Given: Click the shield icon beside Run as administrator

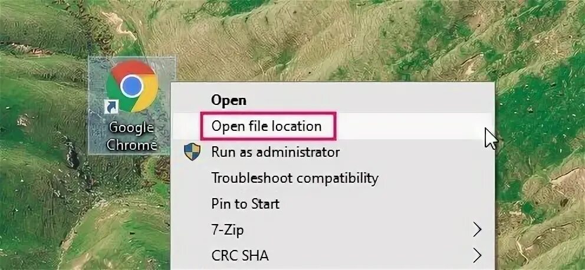Looking at the screenshot, I should (x=192, y=152).
